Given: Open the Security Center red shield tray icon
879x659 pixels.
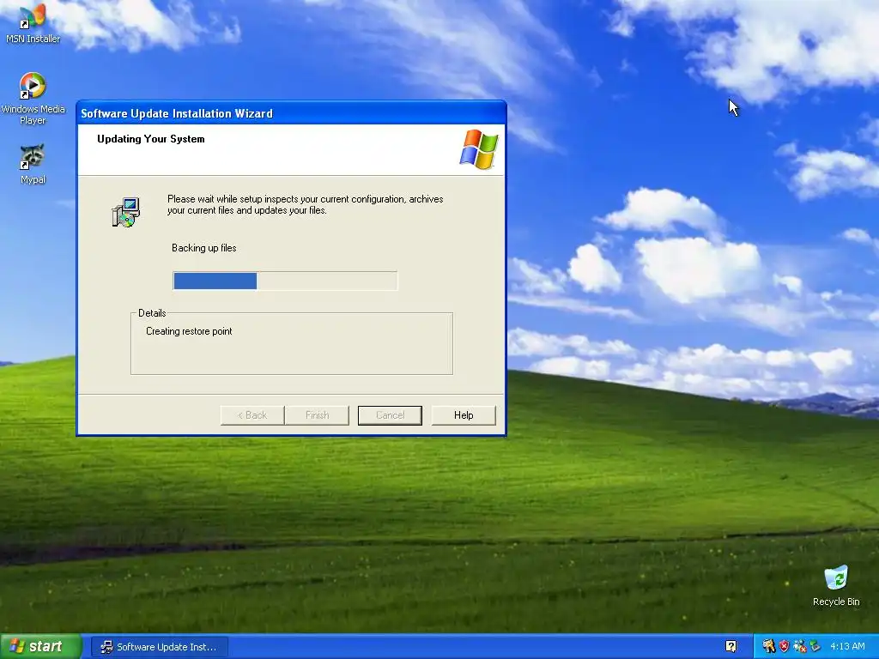Looking at the screenshot, I should point(784,646).
